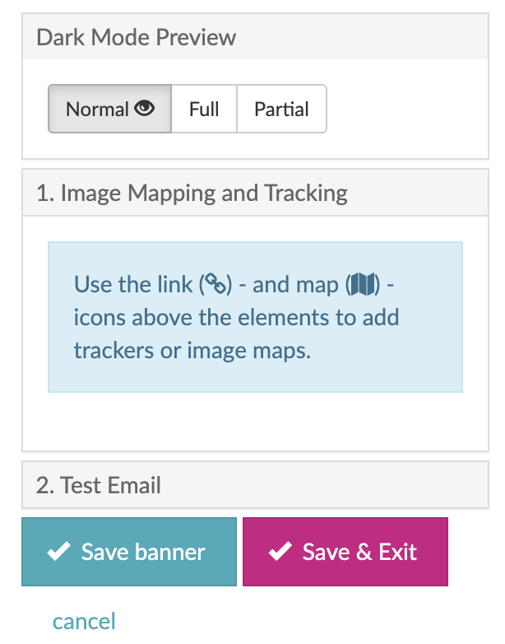Click the chain link icon in the hint
The width and height of the screenshot is (505, 644).
point(215,285)
